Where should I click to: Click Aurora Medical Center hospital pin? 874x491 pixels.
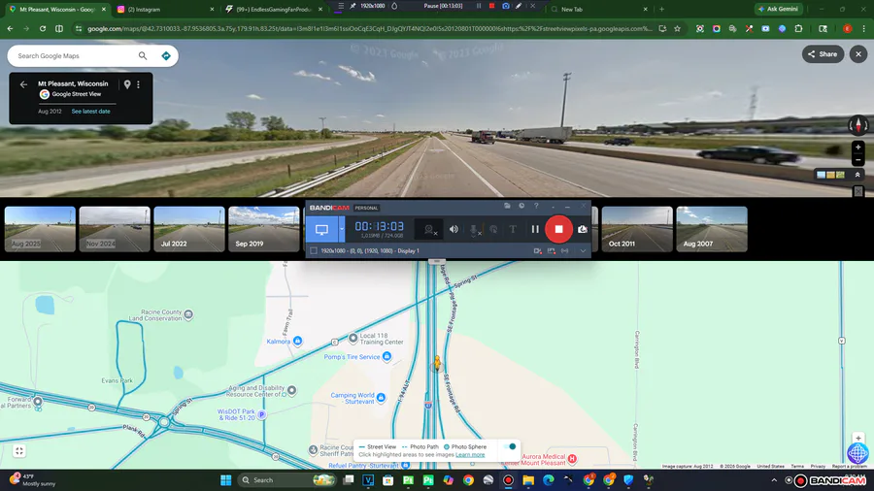point(572,459)
